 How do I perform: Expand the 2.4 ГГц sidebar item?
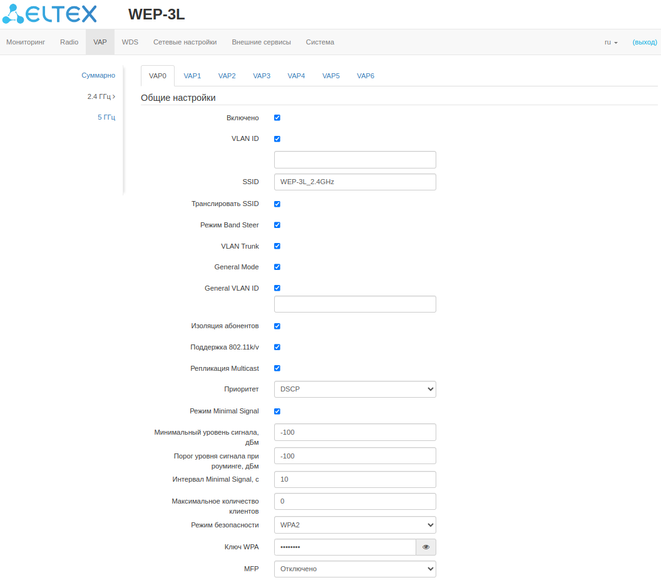pos(101,96)
